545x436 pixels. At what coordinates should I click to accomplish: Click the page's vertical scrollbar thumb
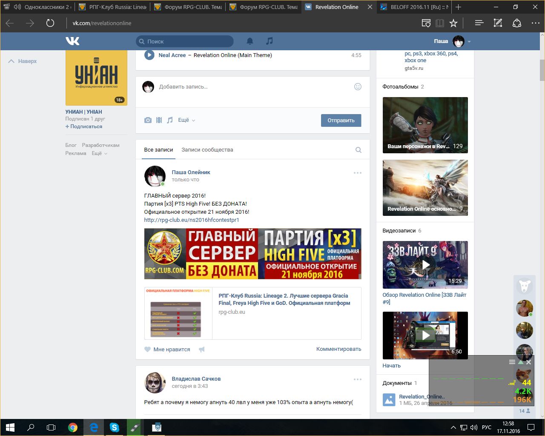point(542,70)
